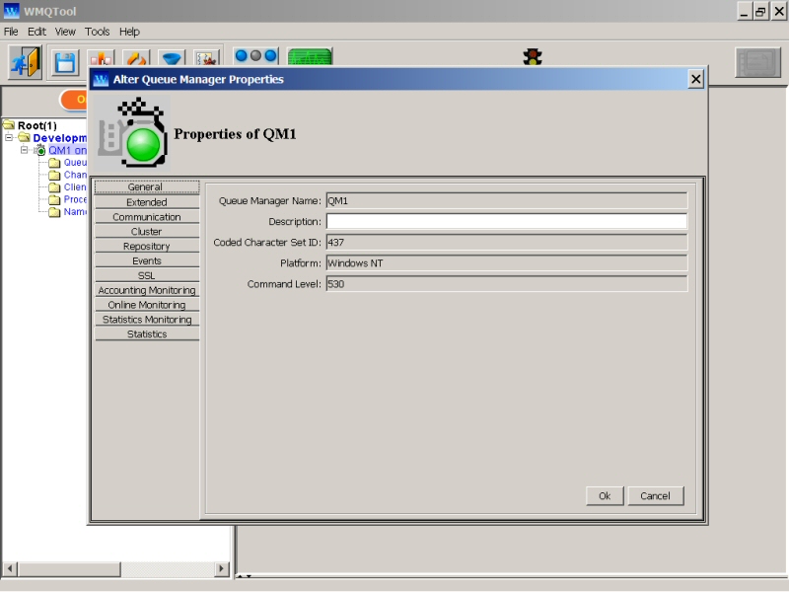789x592 pixels.
Task: Click the tree panel horizontal scrollbar thumb
Action: tap(69, 569)
